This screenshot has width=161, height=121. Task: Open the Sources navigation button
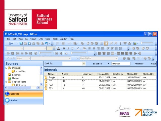pos(24,94)
